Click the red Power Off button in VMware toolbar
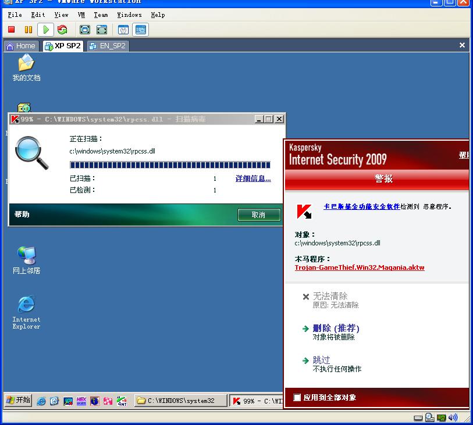 point(12,30)
